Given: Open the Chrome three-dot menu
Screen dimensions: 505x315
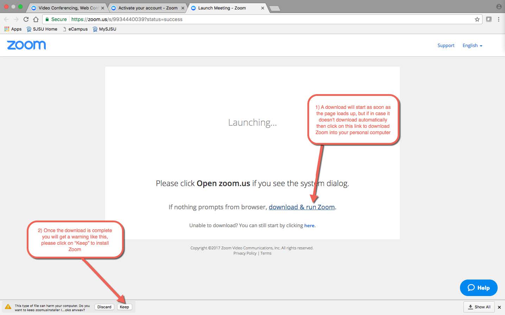Looking at the screenshot, I should [x=498, y=19].
